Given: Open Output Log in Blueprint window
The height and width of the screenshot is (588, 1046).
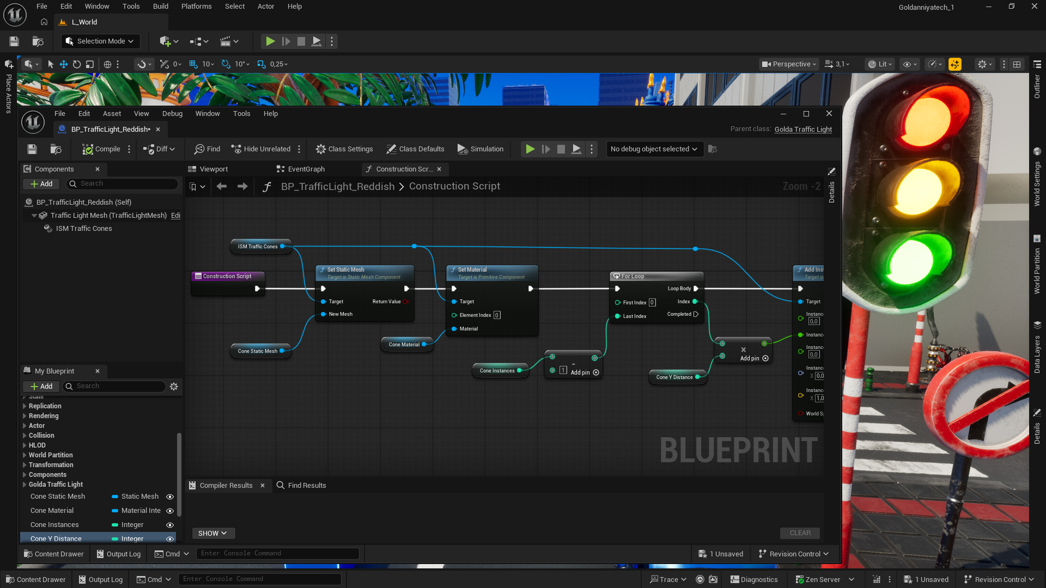Looking at the screenshot, I should pos(118,554).
